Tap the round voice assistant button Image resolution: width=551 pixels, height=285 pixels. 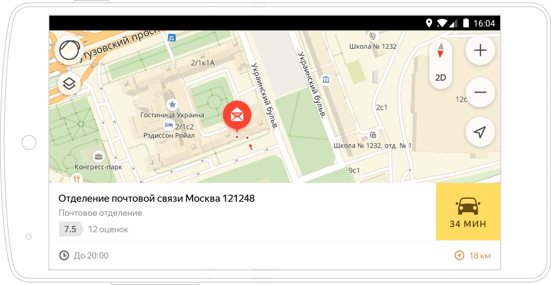pyautogui.click(x=70, y=50)
